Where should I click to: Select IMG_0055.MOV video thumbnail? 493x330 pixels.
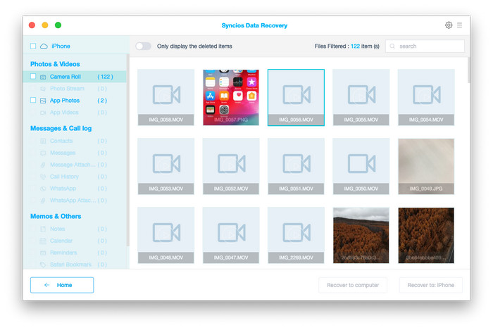pyautogui.click(x=361, y=97)
